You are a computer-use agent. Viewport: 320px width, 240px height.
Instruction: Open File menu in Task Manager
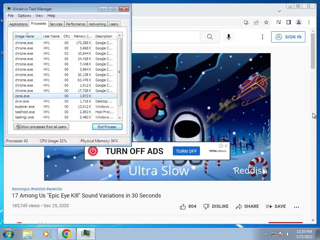tap(11, 16)
